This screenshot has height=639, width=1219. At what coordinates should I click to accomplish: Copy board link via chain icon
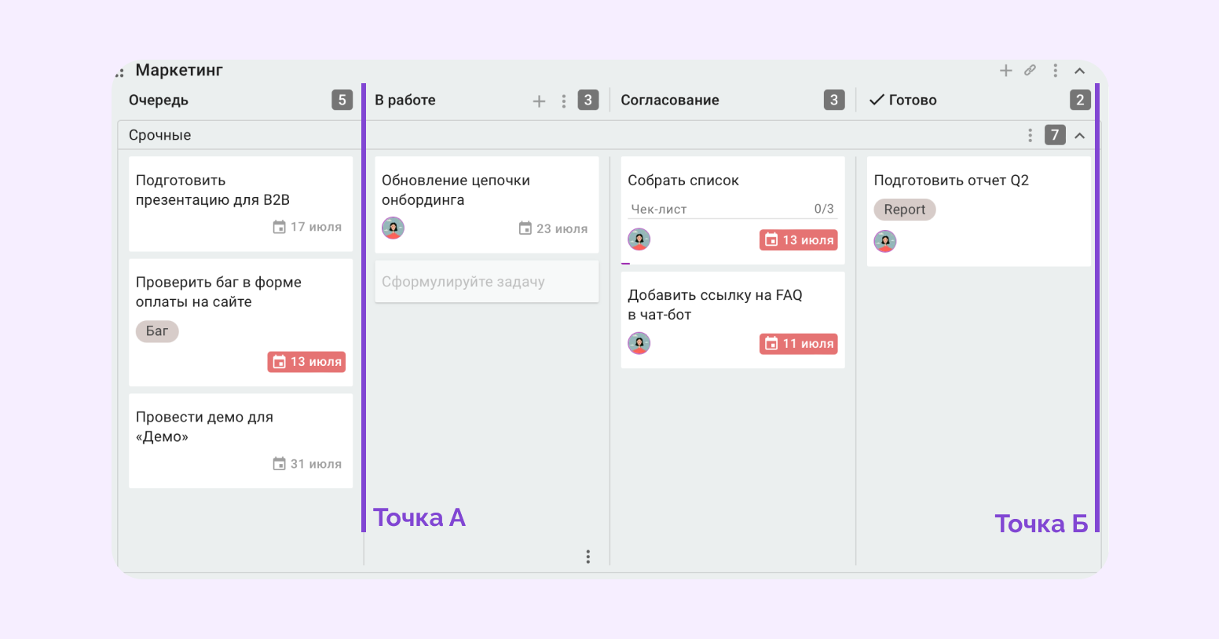click(x=1030, y=71)
